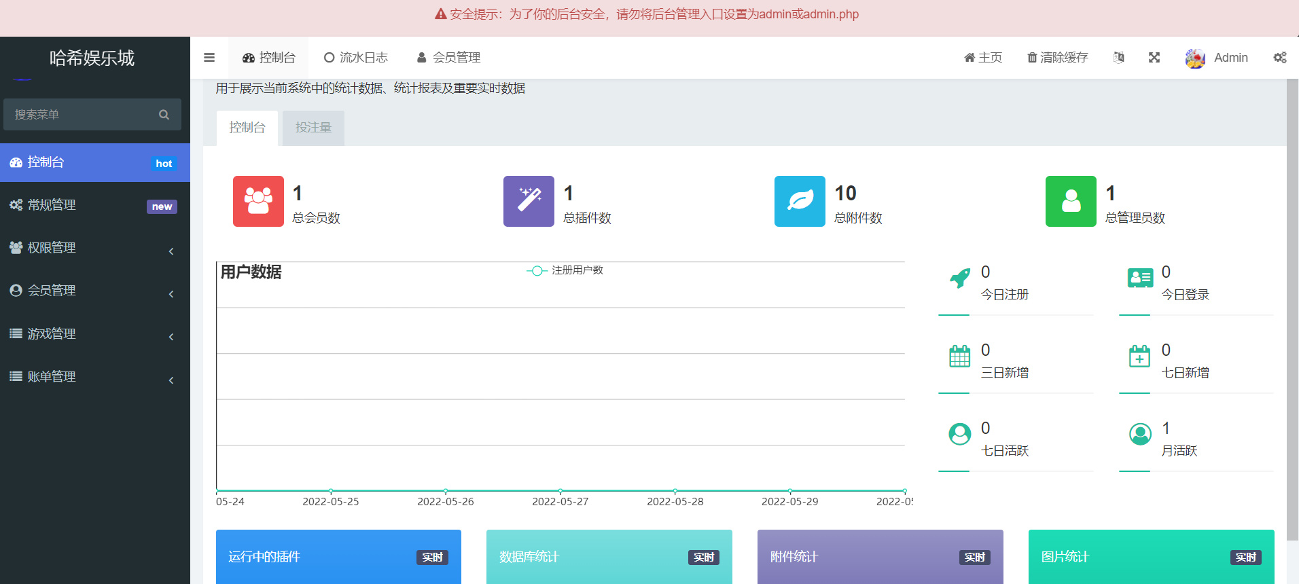Click the 搜索菜单 search input field
The width and height of the screenshot is (1299, 584).
[x=82, y=115]
